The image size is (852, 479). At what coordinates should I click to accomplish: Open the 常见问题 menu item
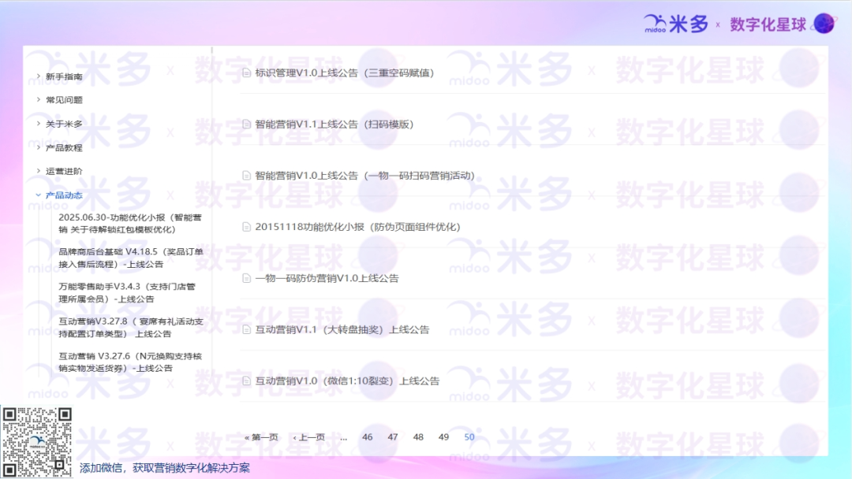click(x=64, y=100)
